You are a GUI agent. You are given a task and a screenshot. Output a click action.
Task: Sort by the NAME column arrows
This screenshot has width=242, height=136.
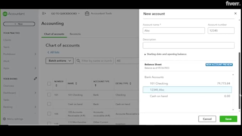76,83
